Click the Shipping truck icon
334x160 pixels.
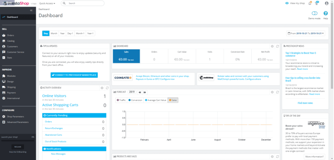[4, 87]
